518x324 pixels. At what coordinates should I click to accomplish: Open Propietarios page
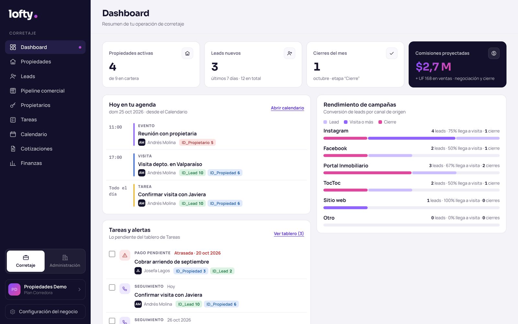click(45, 105)
